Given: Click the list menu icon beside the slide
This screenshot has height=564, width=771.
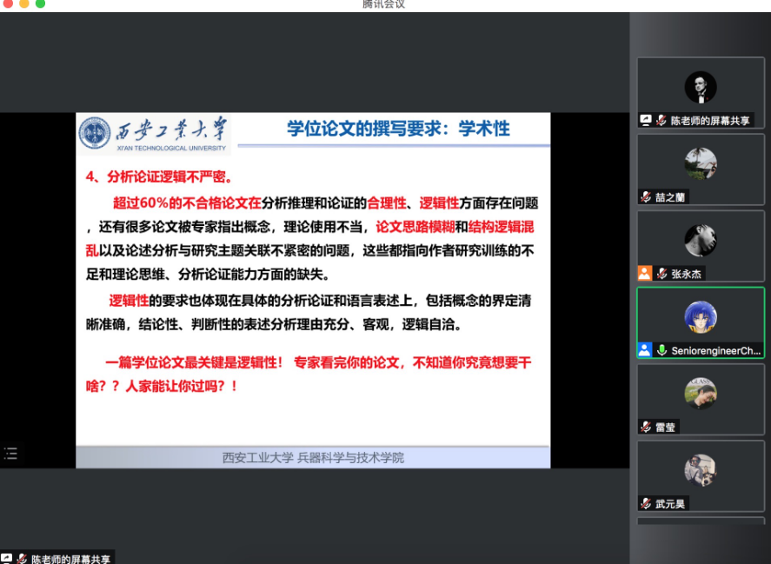Looking at the screenshot, I should [10, 453].
